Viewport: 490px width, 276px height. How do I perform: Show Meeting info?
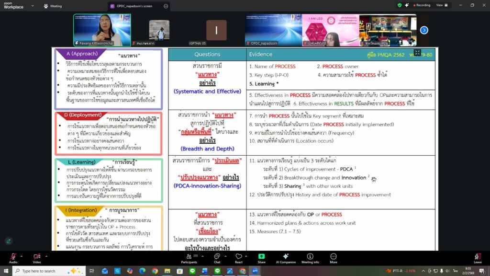pyautogui.click(x=310, y=257)
